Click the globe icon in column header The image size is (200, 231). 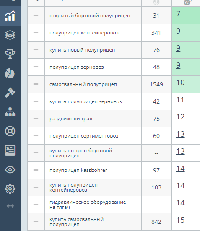click(156, 2)
